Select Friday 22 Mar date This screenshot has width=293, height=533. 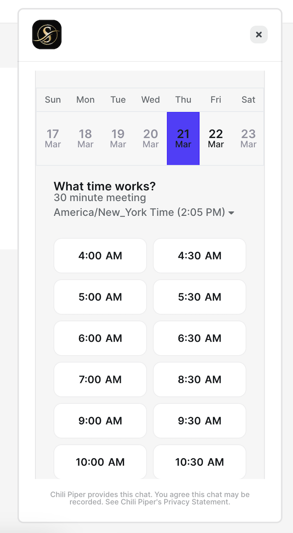pos(216,138)
